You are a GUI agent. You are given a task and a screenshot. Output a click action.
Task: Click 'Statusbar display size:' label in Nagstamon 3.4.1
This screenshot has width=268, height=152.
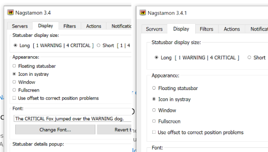pos(176,42)
